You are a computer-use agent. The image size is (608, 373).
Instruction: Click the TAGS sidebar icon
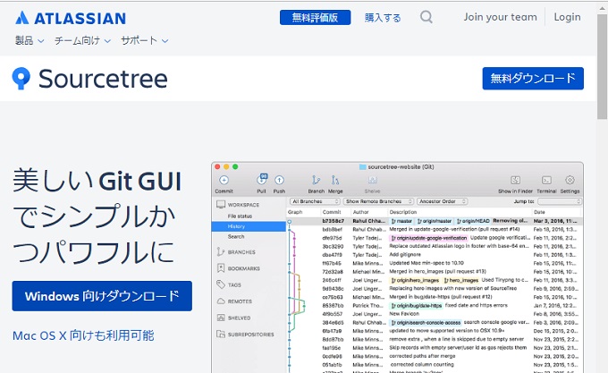(221, 284)
